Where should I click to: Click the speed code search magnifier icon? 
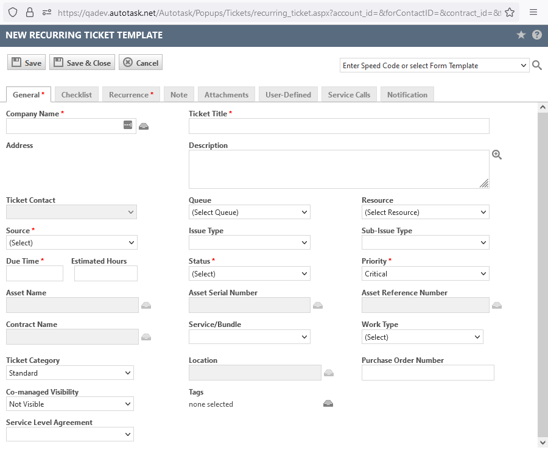[x=537, y=65]
